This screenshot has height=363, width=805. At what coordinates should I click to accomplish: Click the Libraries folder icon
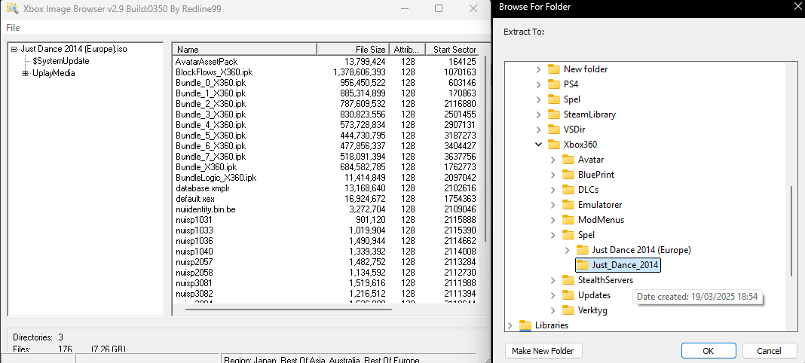[525, 325]
